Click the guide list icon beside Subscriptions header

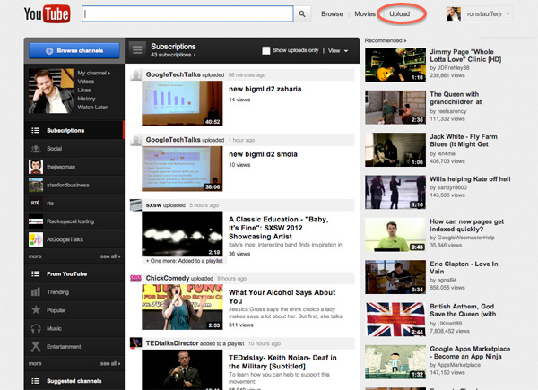(137, 49)
